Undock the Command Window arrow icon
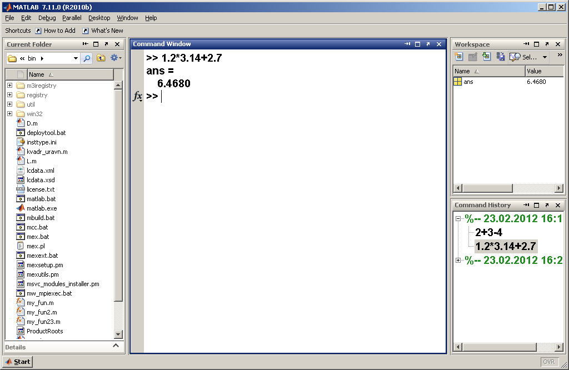569x370 pixels. pos(428,44)
